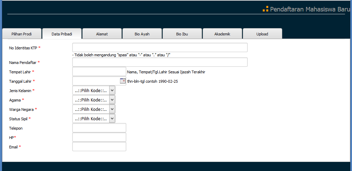Open the calendar date picker icon

click(123, 81)
